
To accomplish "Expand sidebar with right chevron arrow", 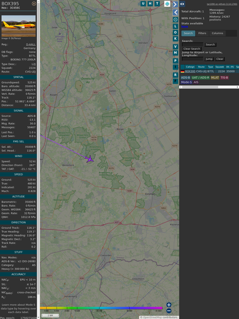I will (175, 4).
